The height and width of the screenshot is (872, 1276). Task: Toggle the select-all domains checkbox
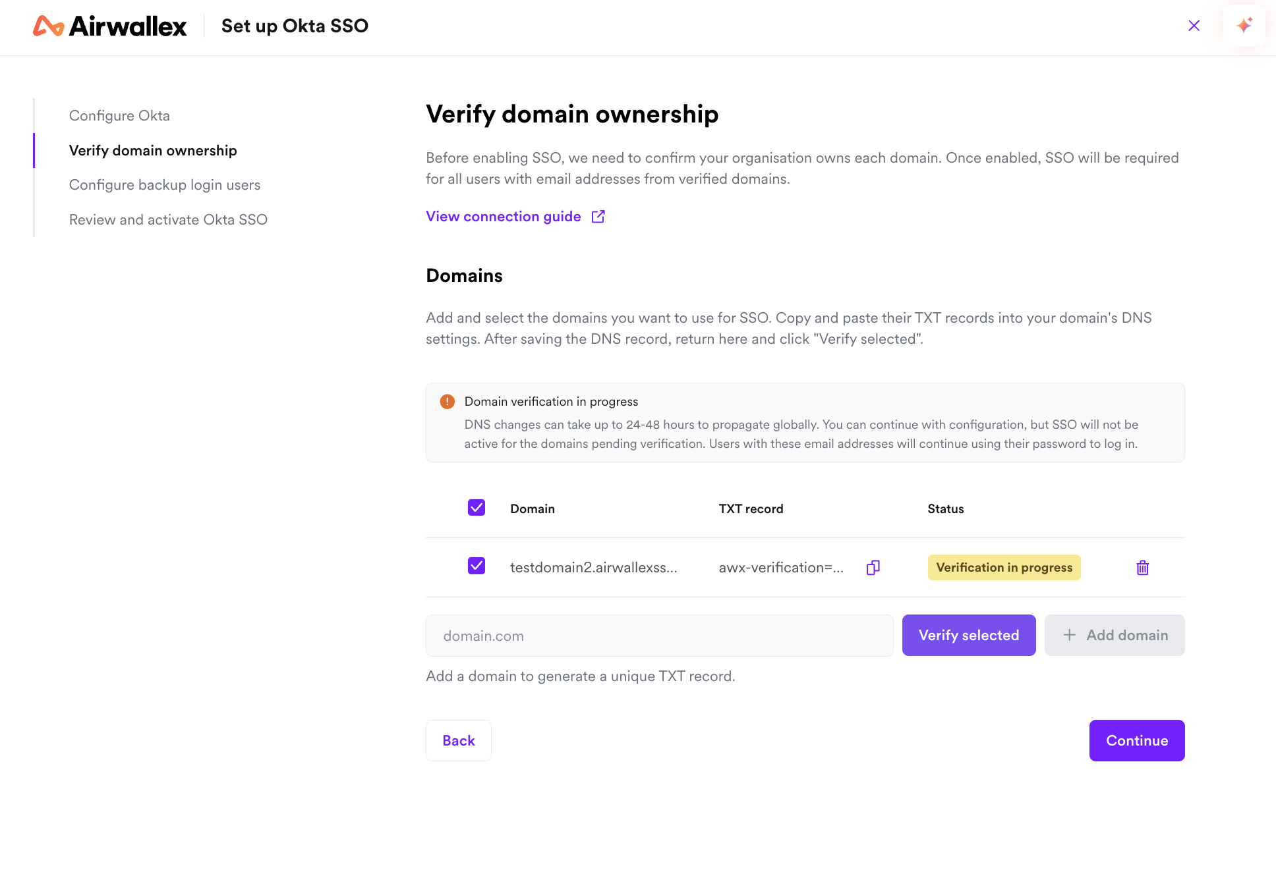[477, 508]
